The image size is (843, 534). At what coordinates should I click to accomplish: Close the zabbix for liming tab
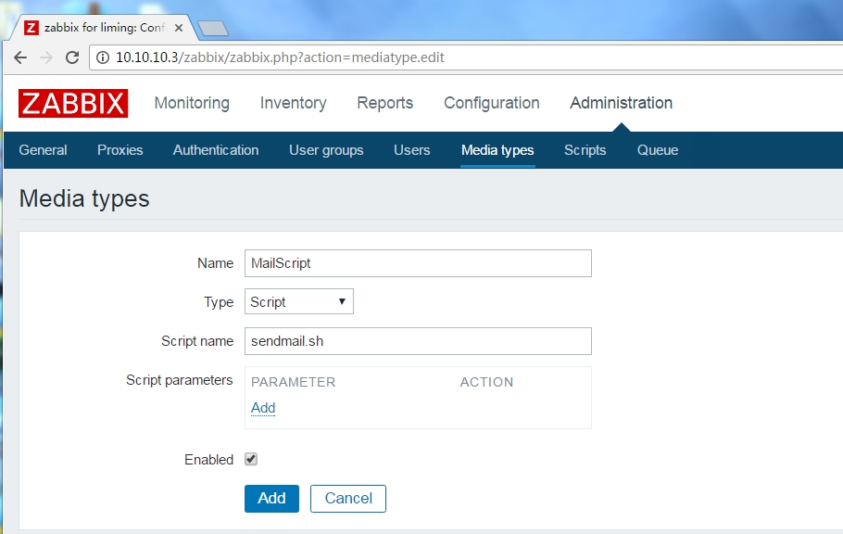(179, 28)
